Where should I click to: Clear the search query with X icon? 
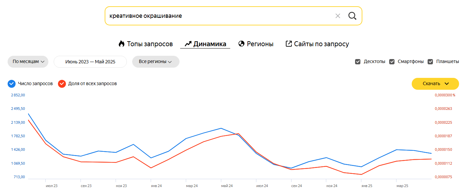pos(338,16)
